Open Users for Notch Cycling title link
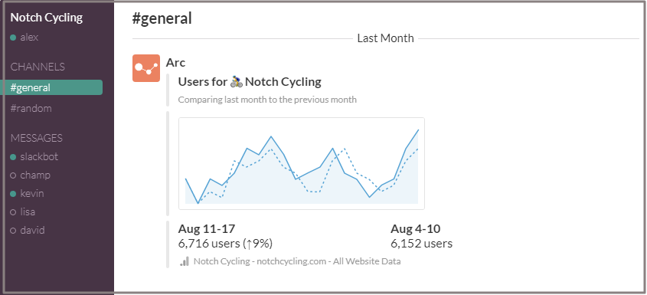The width and height of the screenshot is (647, 295). tap(250, 82)
